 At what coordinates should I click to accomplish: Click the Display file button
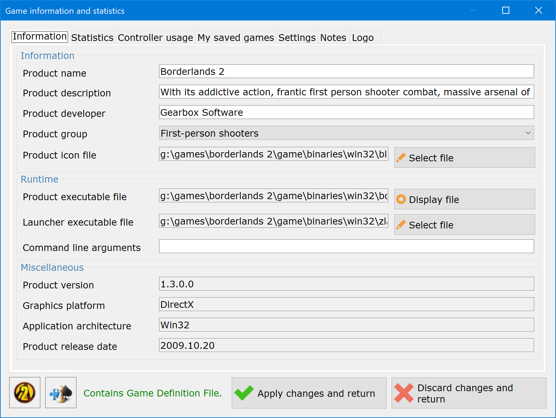464,199
